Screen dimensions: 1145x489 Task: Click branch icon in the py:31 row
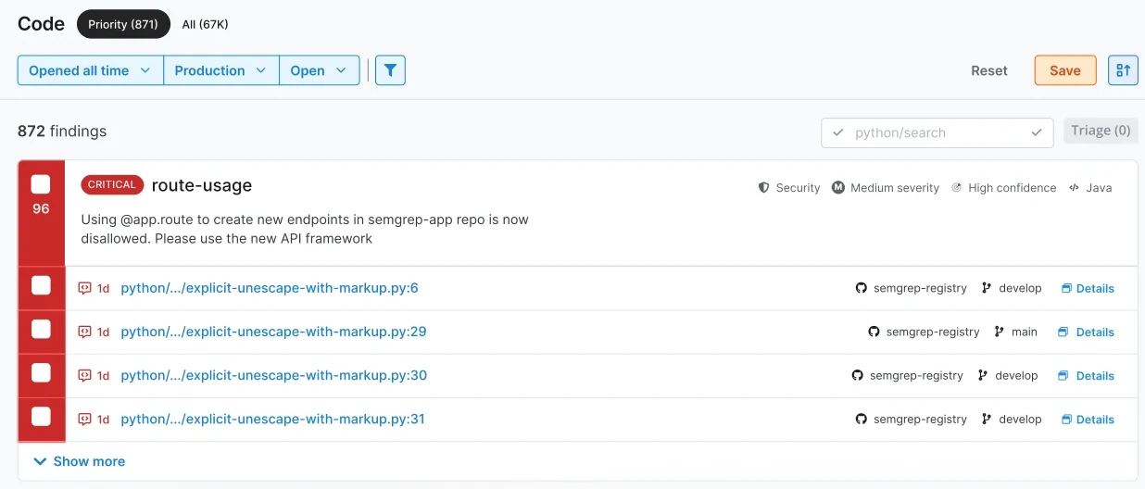(987, 419)
